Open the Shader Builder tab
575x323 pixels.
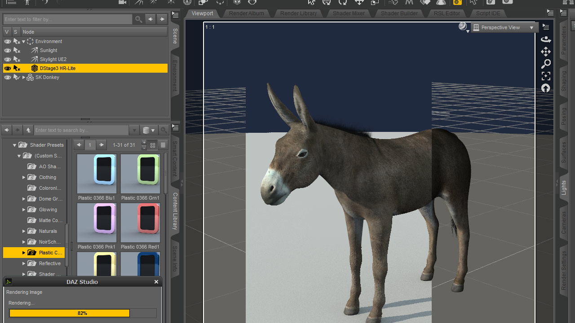click(399, 13)
